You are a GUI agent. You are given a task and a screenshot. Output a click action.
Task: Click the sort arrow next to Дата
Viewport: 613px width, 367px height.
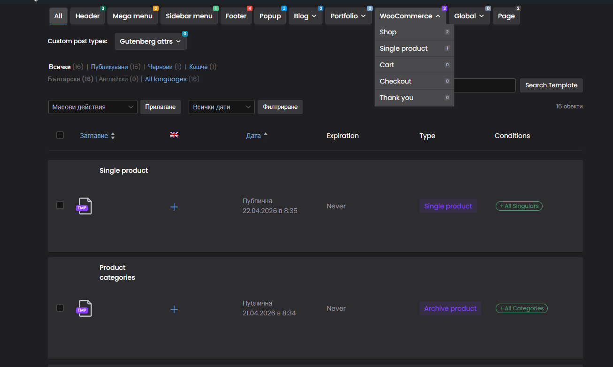[x=265, y=135]
